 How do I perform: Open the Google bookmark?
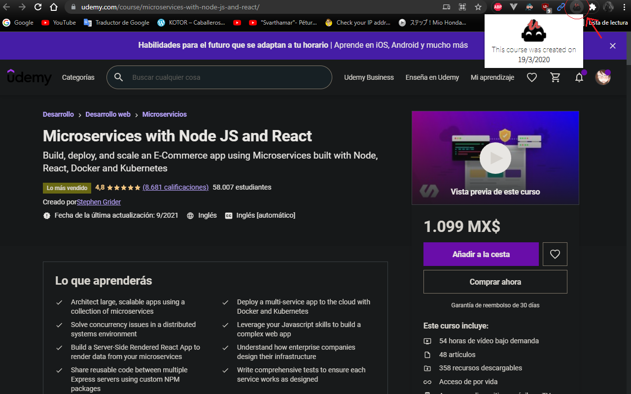(18, 23)
